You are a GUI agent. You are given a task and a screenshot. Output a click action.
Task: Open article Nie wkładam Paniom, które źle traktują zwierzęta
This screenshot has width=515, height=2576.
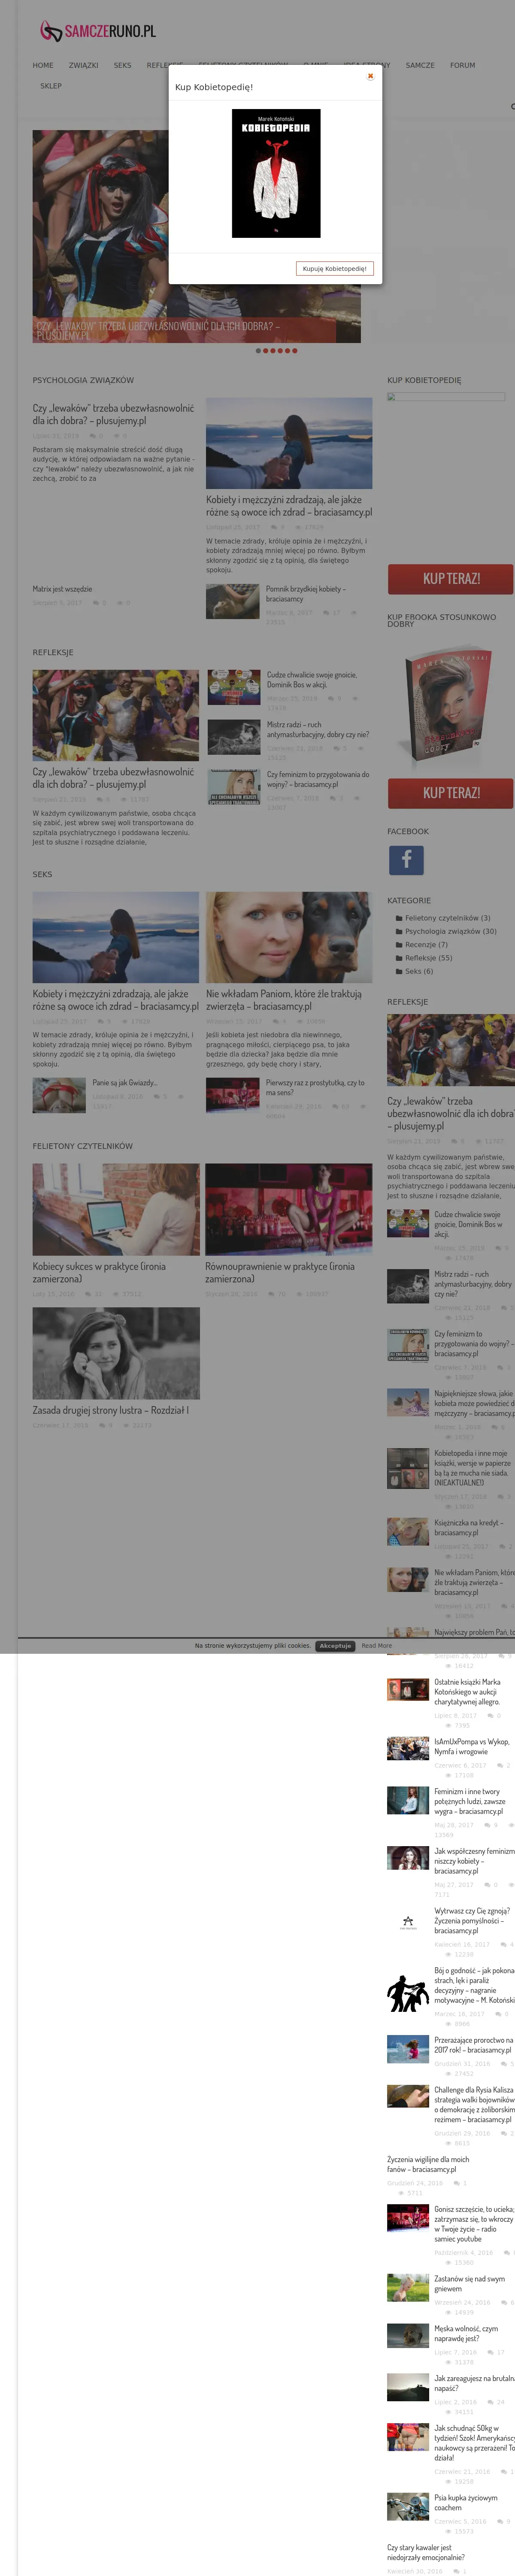coord(284,1000)
